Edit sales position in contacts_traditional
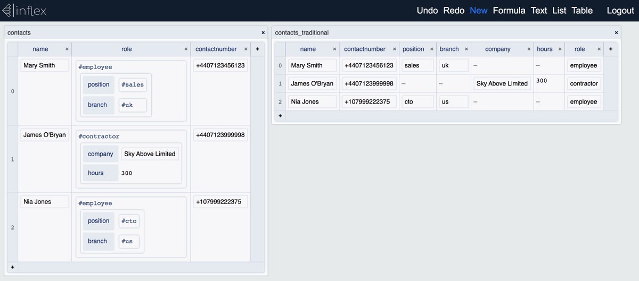 (x=418, y=65)
